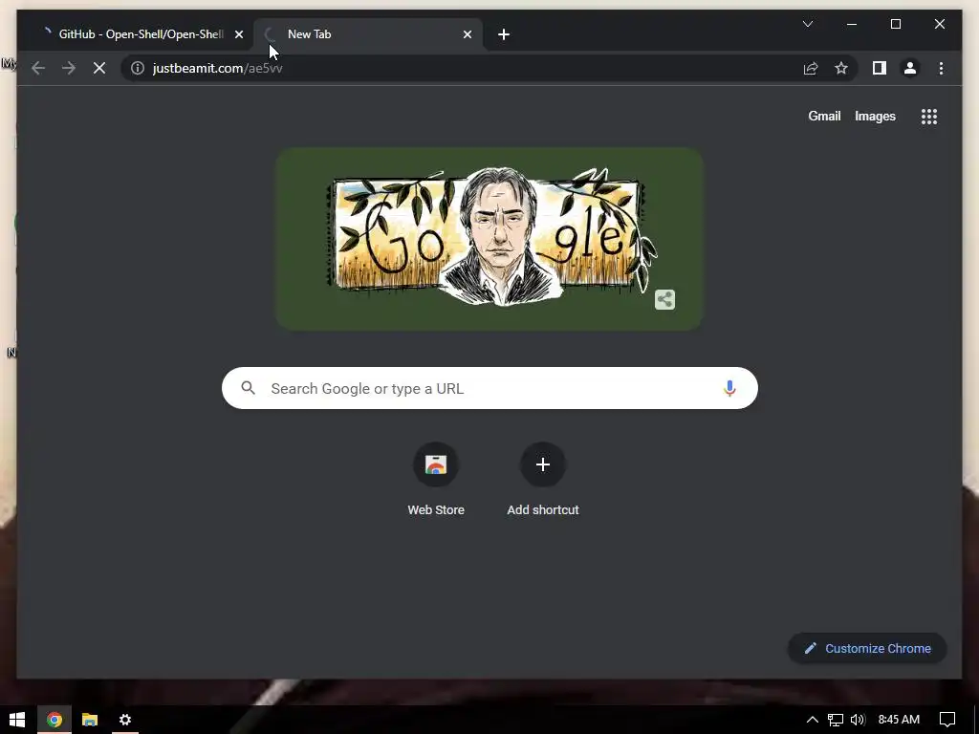Start voice search with the microphone
The width and height of the screenshot is (979, 734).
pos(729,388)
